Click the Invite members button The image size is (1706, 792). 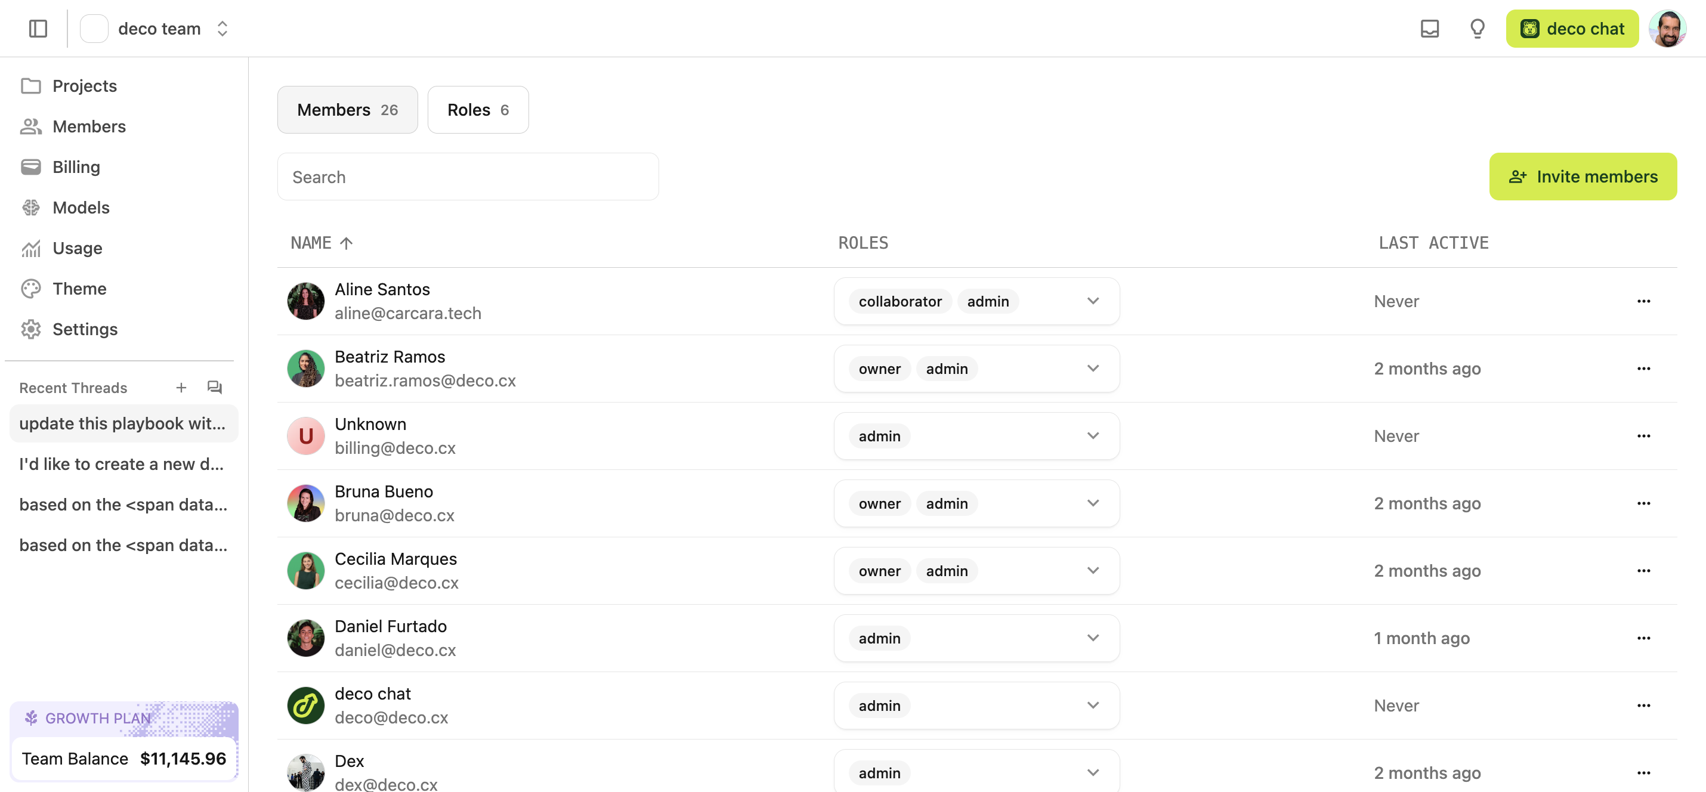pos(1583,176)
